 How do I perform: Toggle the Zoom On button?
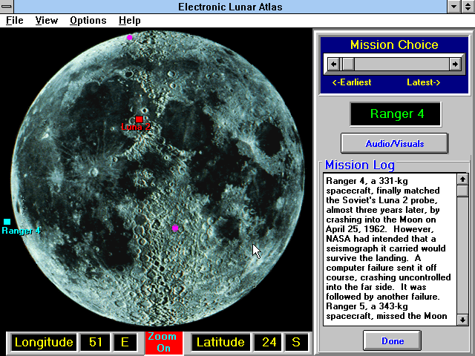164,343
